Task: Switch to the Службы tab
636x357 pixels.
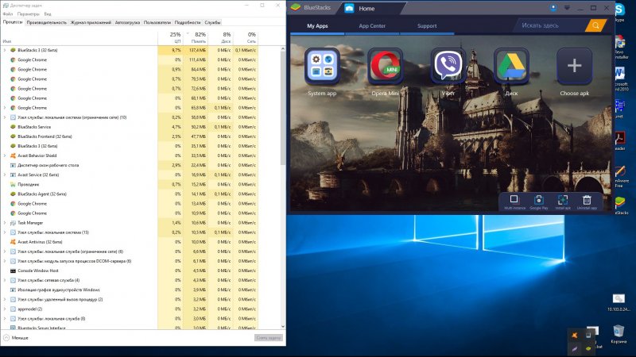Action: coord(212,23)
